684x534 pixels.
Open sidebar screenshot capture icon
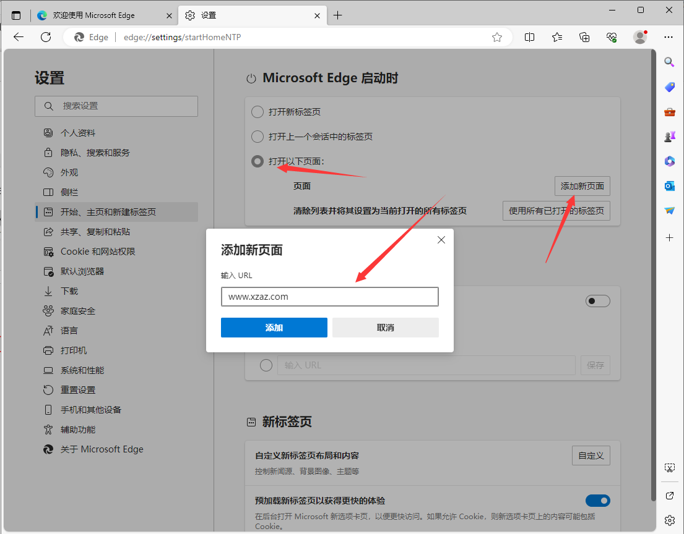(670, 468)
